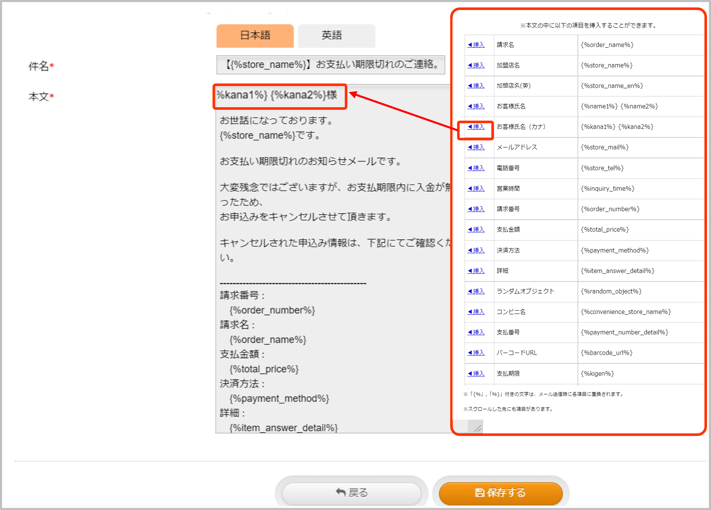Select the 日本語 tab
This screenshot has width=711, height=510.
pos(255,35)
